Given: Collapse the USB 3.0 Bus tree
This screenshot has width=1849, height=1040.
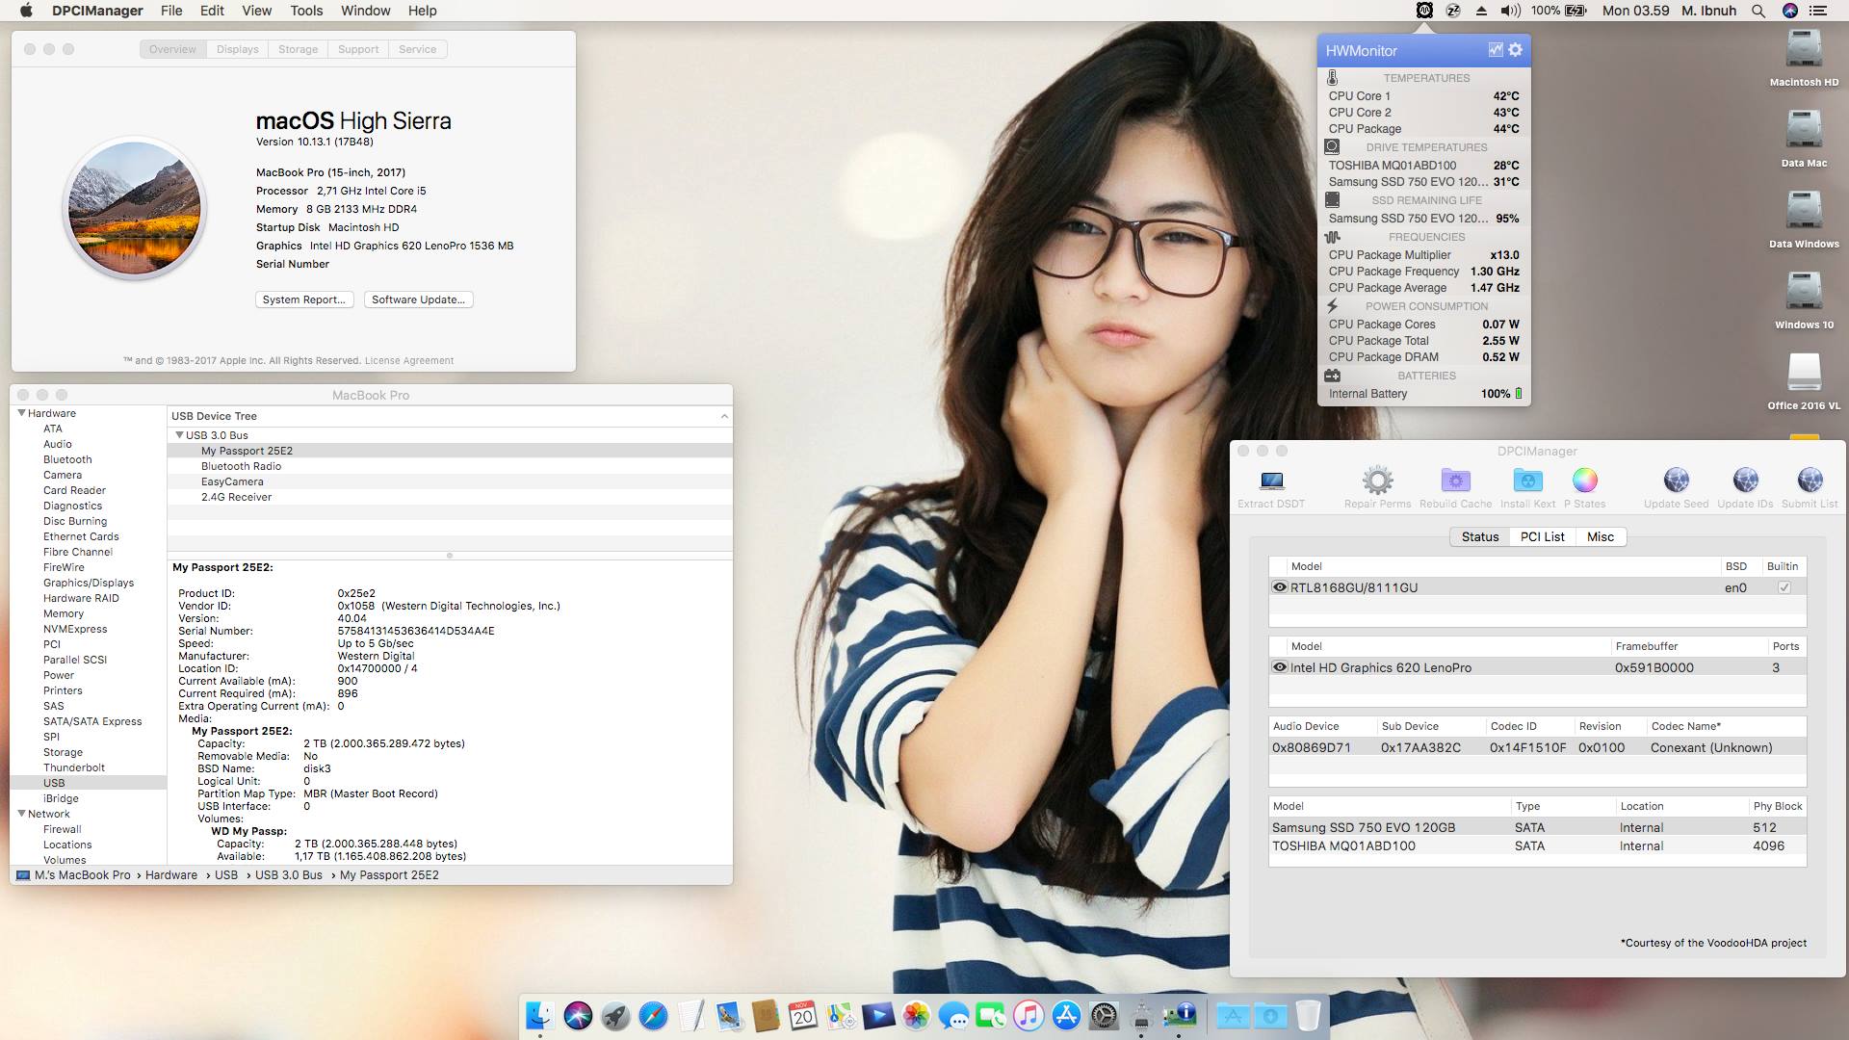Looking at the screenshot, I should (x=179, y=435).
